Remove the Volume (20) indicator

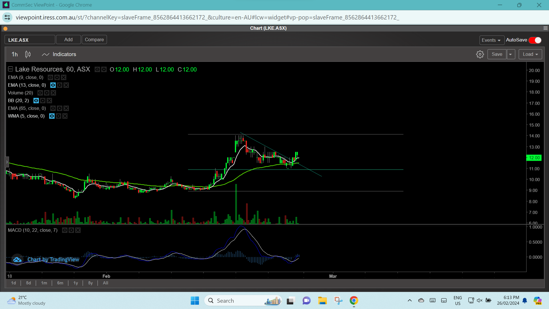[53, 93]
